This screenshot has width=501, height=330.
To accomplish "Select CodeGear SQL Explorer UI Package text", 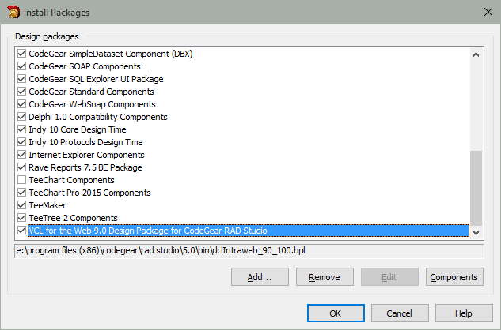I will 96,79.
